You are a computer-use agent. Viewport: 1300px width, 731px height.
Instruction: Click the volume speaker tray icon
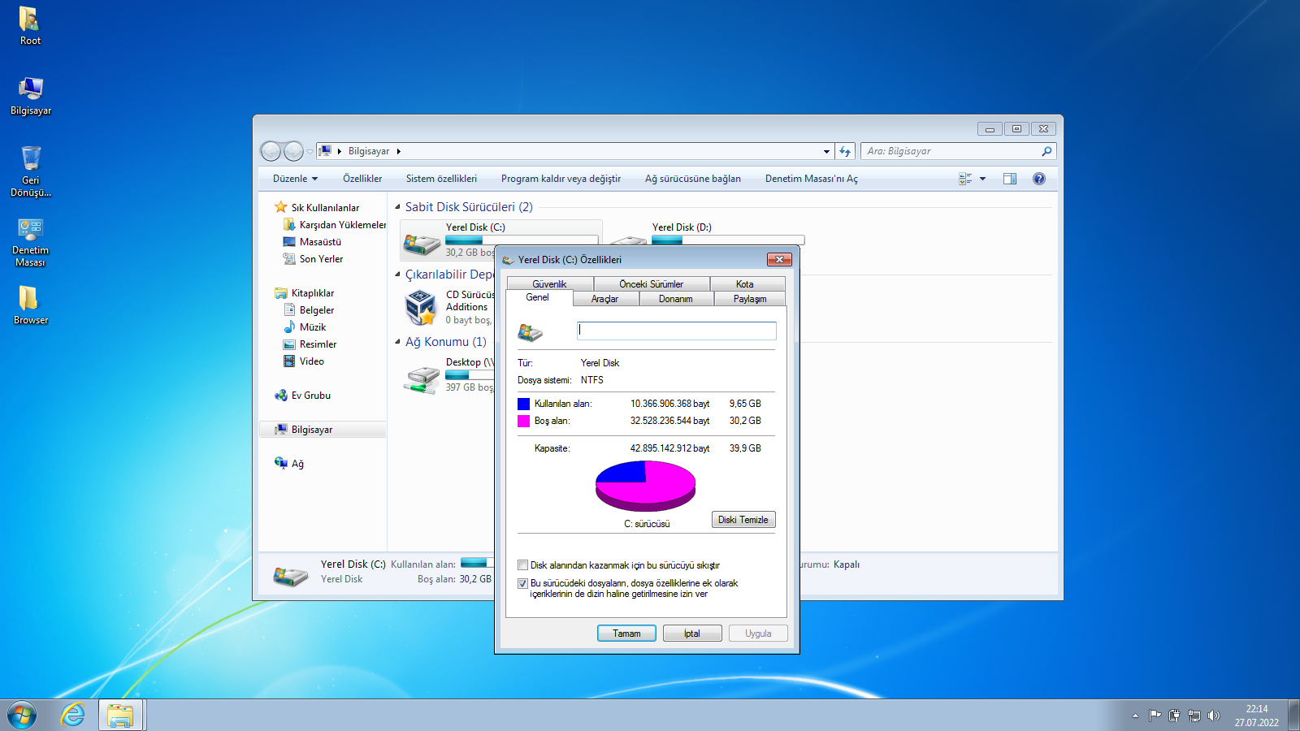tap(1214, 716)
